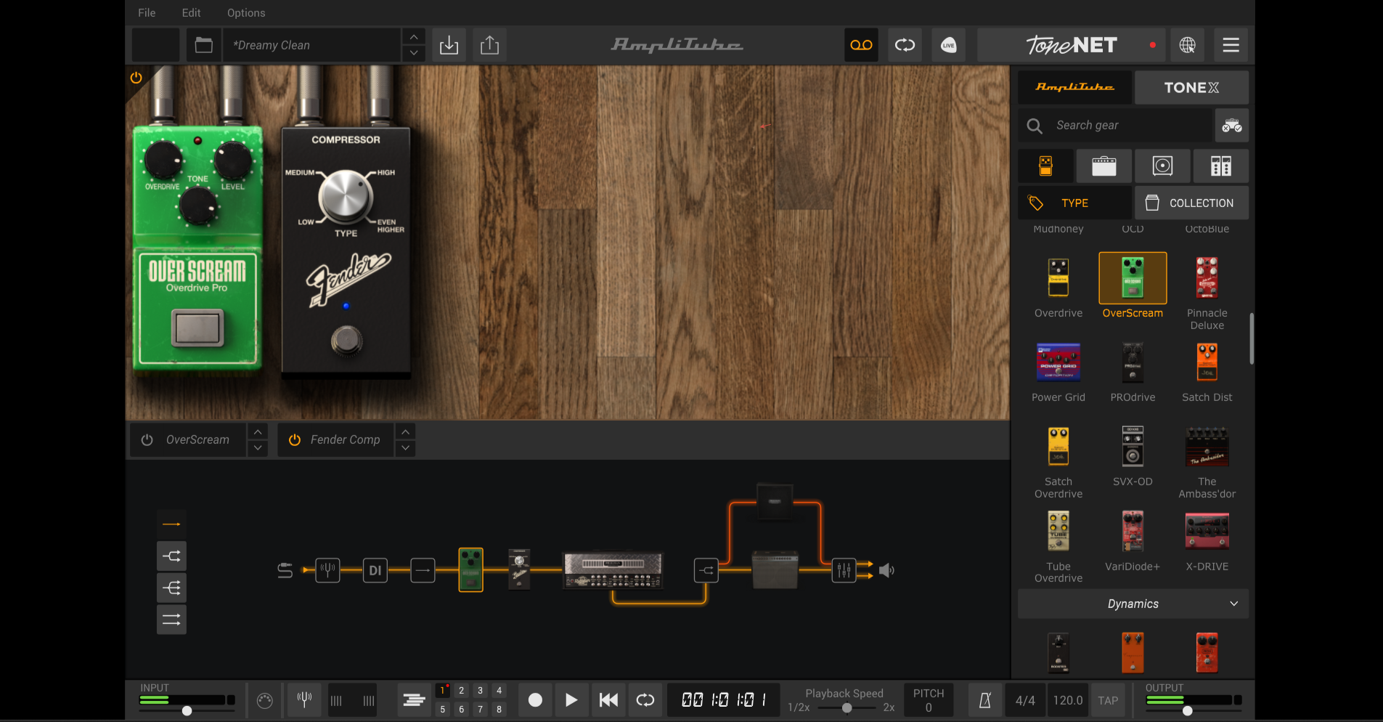Select previous preset with up arrow
This screenshot has height=722, width=1383.
click(x=414, y=37)
